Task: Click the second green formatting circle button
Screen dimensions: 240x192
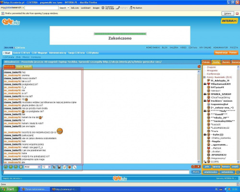Action: pos(11,167)
